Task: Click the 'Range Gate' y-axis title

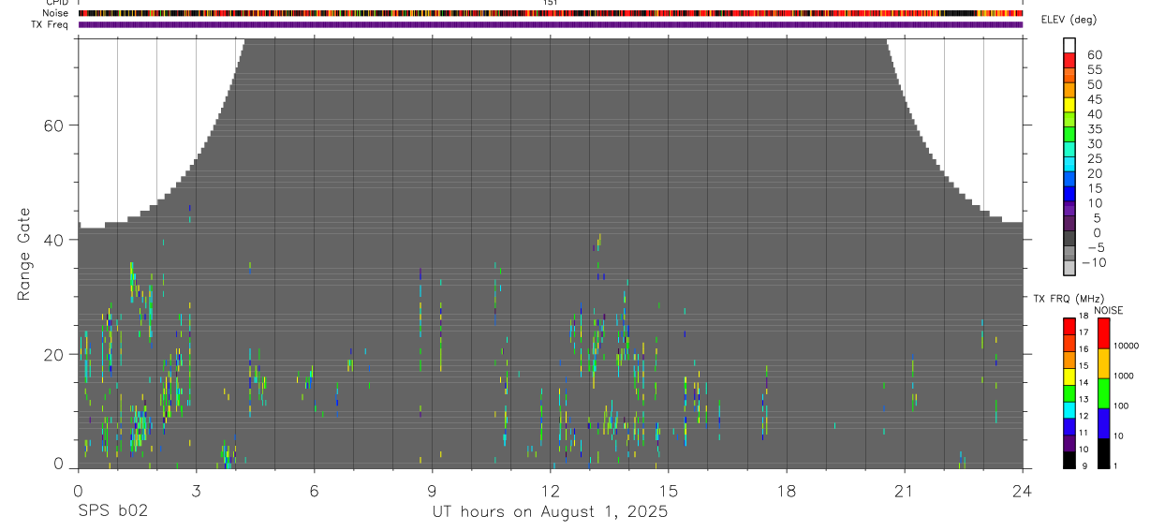Action: tap(25, 255)
